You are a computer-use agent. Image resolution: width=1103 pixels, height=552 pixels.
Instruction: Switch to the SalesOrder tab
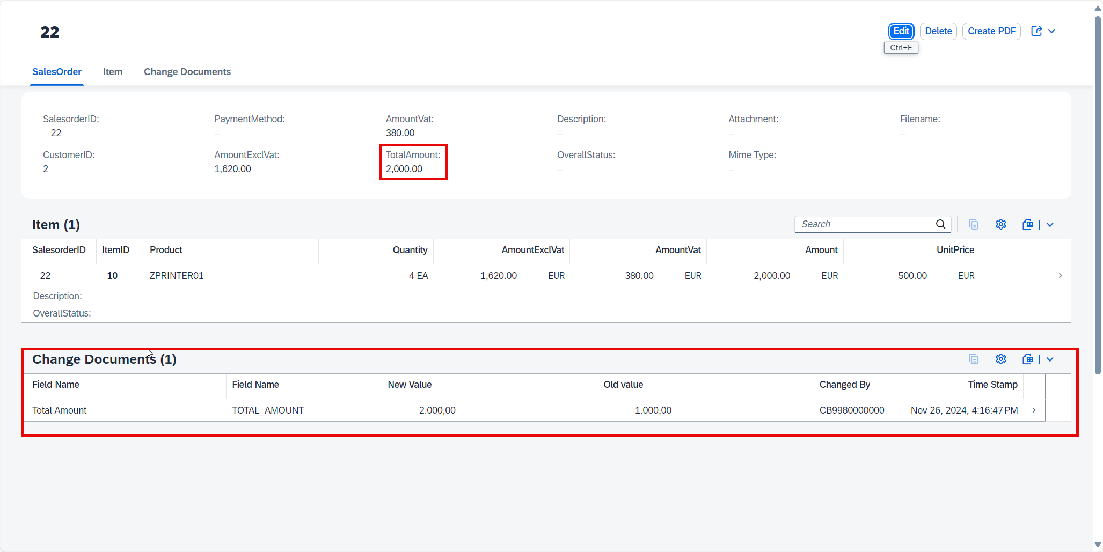pos(57,72)
